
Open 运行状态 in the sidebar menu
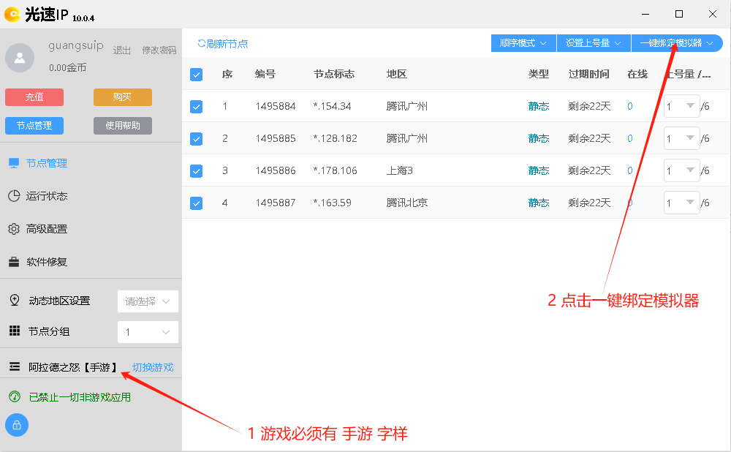click(46, 196)
